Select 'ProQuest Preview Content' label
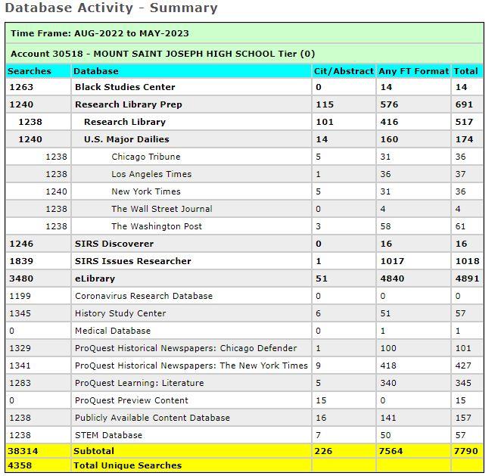The height and width of the screenshot is (476, 498). (132, 400)
